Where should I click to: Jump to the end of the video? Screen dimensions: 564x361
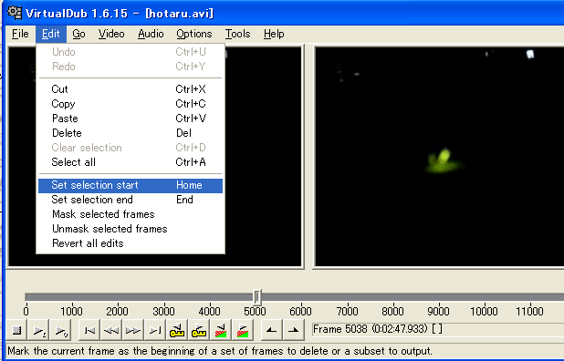pyautogui.click(x=155, y=330)
